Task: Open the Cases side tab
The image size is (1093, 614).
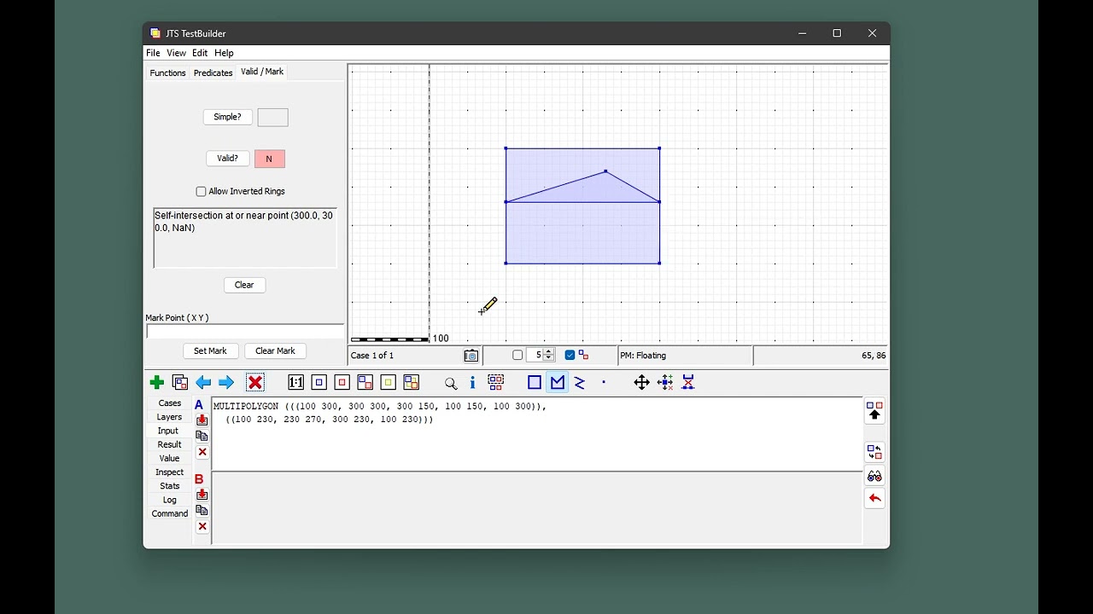Action: pos(170,403)
